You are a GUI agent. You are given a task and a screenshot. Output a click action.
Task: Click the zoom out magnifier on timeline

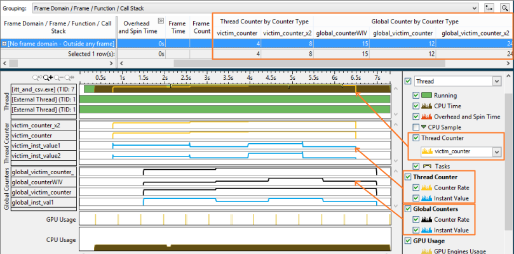coord(58,77)
